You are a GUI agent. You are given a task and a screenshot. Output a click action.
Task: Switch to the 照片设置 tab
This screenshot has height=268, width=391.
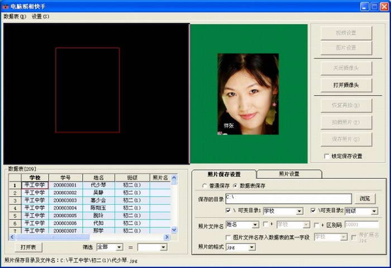click(x=289, y=174)
